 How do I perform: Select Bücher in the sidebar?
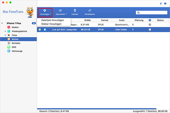(18, 39)
